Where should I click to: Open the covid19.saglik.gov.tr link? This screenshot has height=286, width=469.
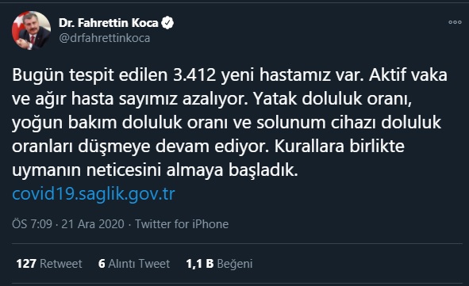(94, 194)
